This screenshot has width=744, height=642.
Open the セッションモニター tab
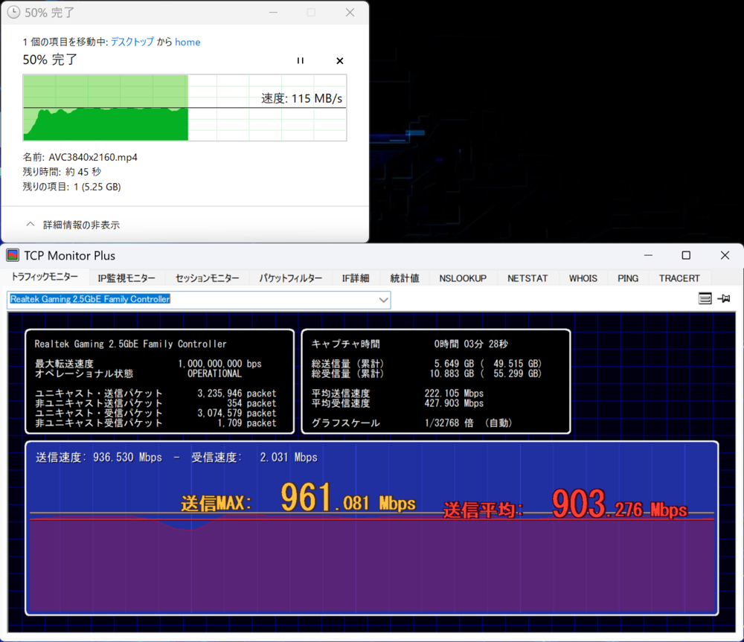click(x=207, y=278)
